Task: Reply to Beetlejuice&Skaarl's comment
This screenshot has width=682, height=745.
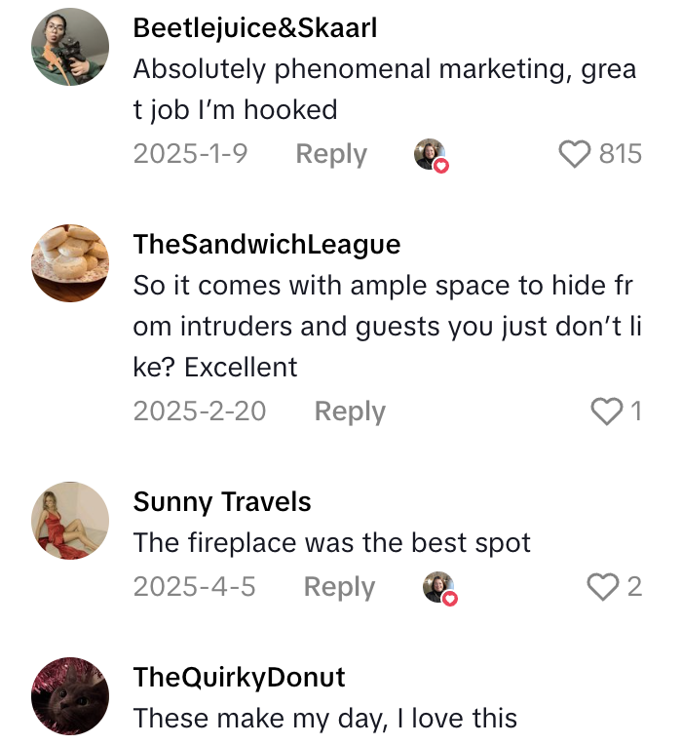Action: coord(331,154)
